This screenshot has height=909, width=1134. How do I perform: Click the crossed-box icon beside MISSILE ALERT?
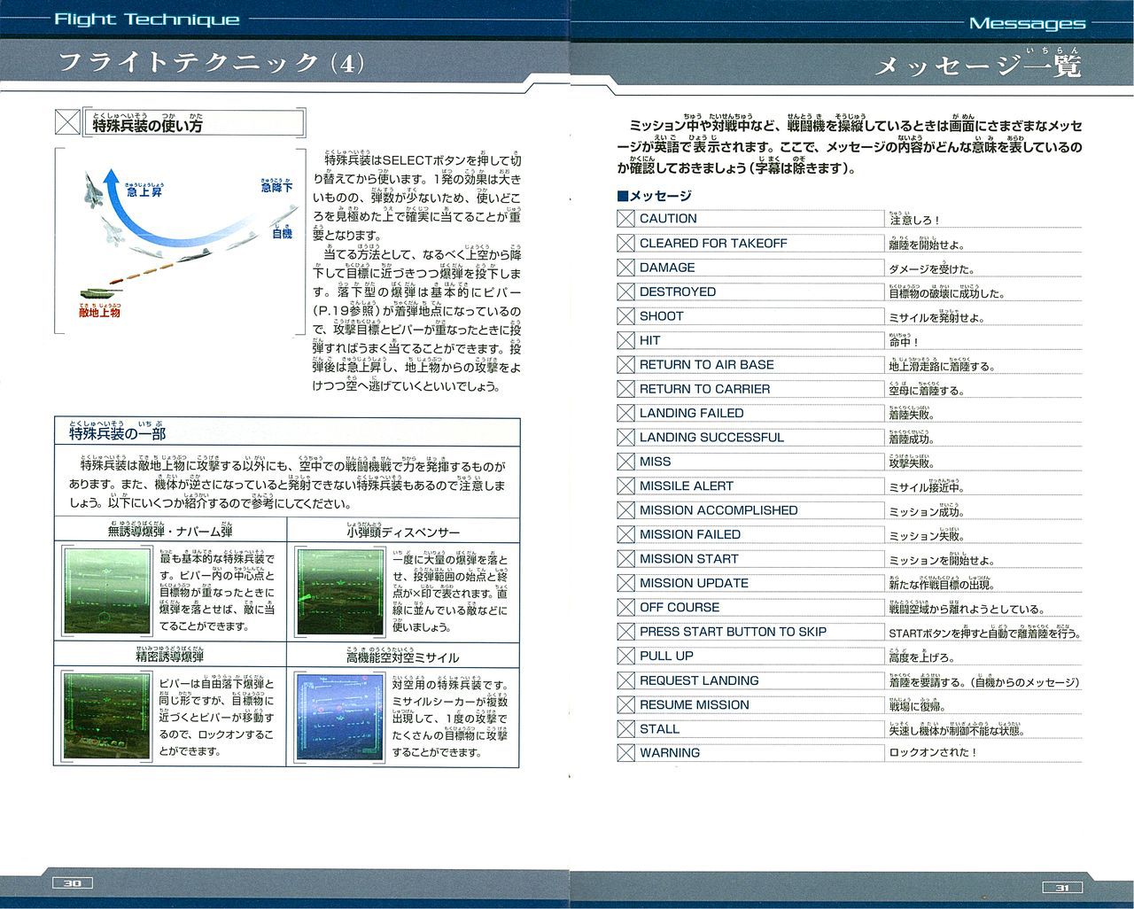coord(625,486)
